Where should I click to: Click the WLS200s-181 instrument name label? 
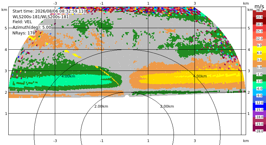tap(41, 17)
